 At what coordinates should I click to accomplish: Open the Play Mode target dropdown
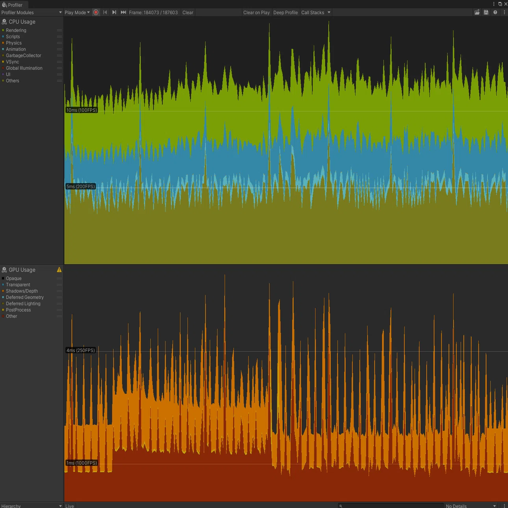point(77,13)
